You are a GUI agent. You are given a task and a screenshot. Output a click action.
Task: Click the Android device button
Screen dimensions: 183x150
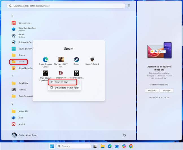pos(152,91)
